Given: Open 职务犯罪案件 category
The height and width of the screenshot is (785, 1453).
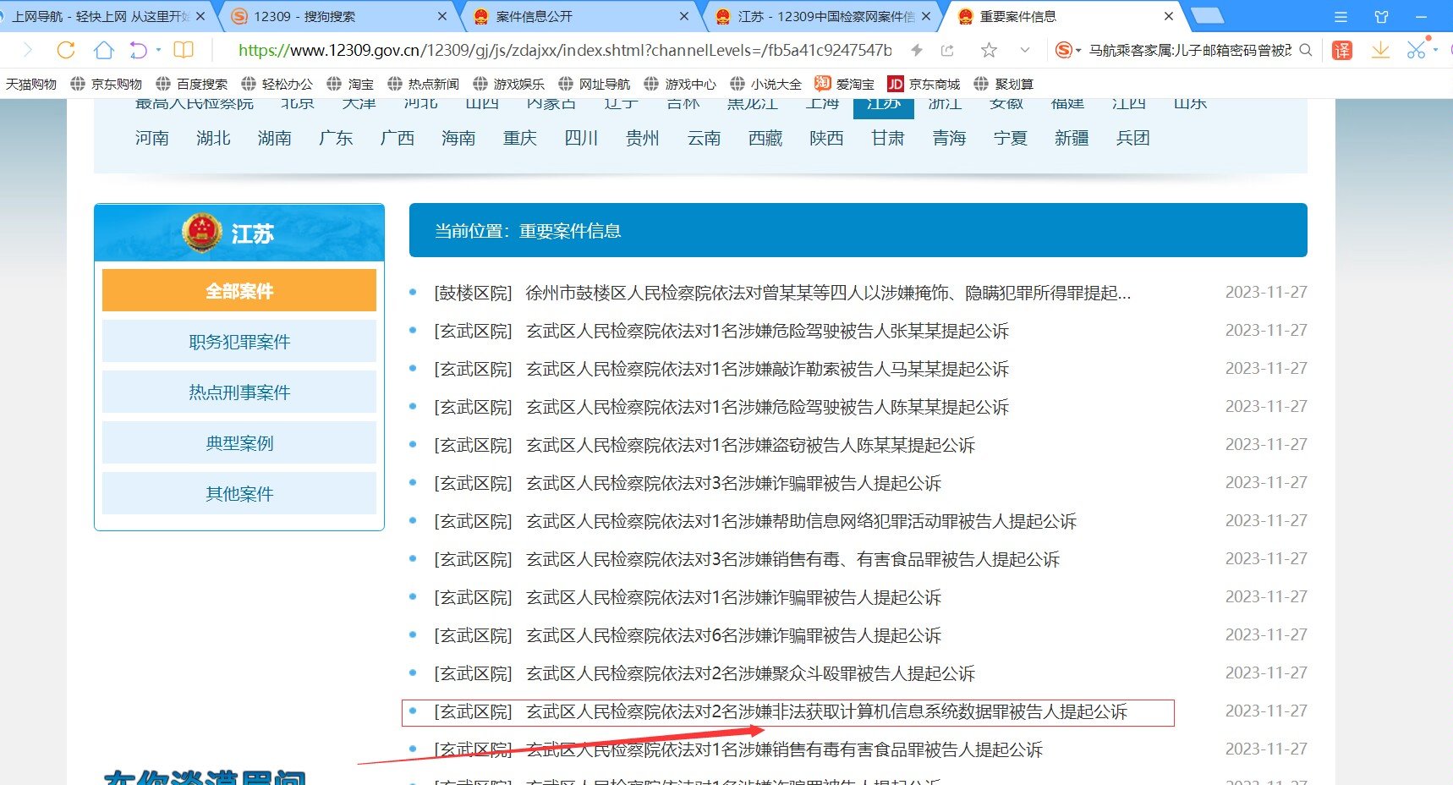Looking at the screenshot, I should pos(239,341).
